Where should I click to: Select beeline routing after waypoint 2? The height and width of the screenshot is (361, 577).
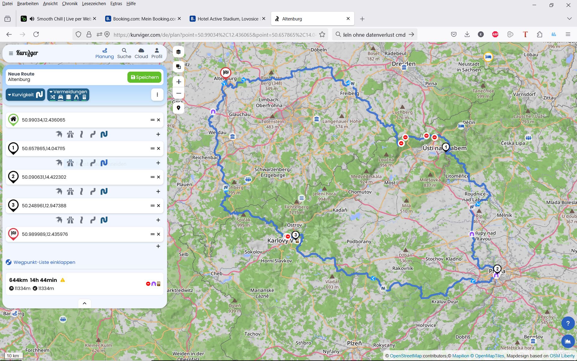pyautogui.click(x=59, y=191)
